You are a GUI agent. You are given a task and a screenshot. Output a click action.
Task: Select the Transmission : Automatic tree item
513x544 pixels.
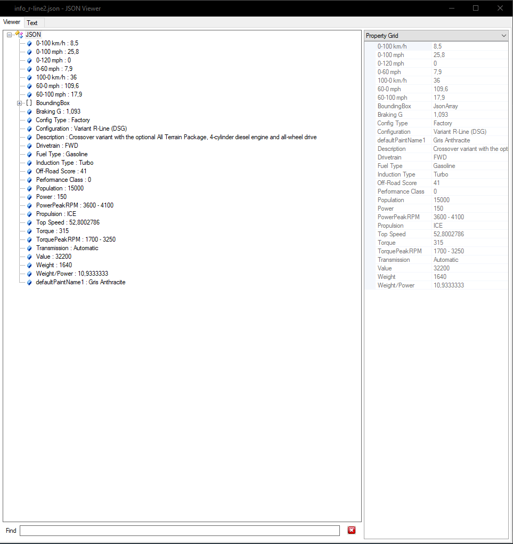coord(67,248)
